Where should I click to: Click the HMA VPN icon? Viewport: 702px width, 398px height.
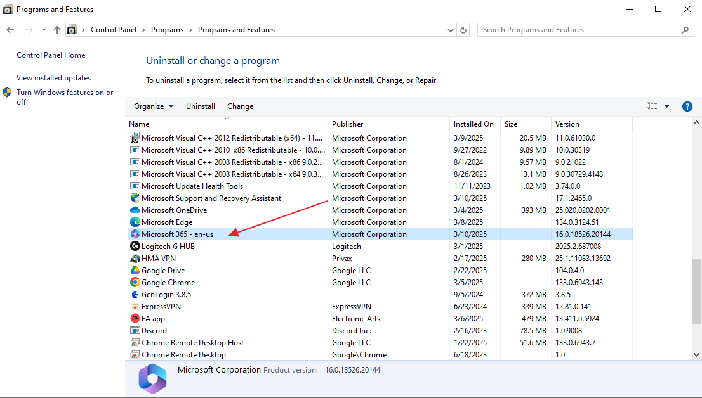coord(135,259)
